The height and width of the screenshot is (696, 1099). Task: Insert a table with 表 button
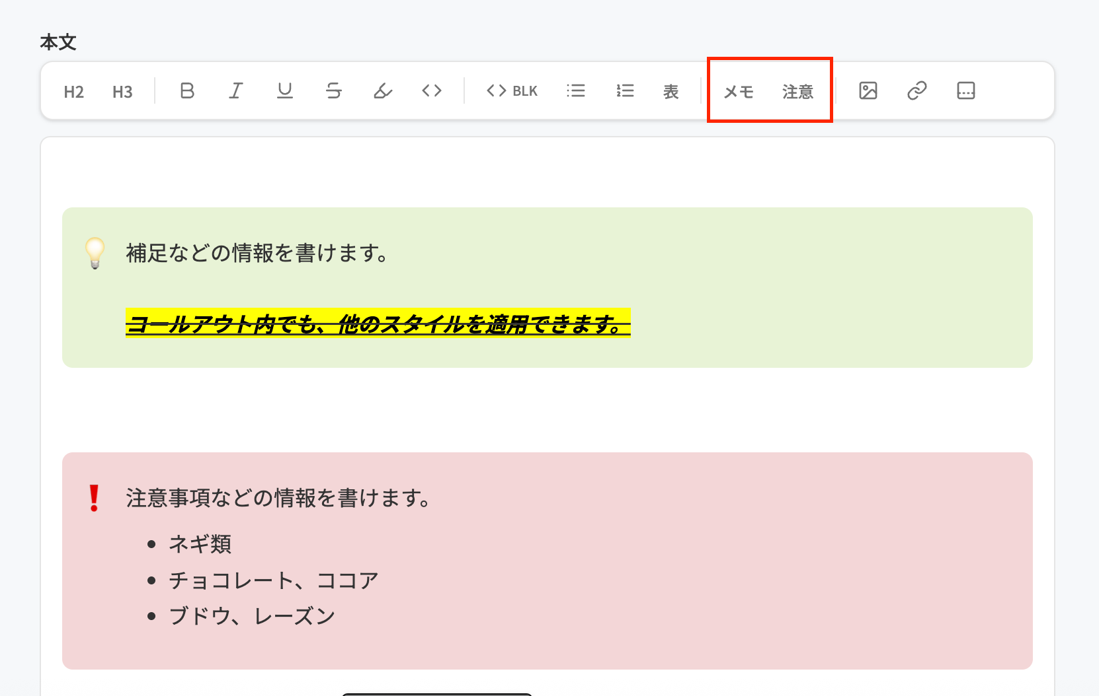point(671,92)
